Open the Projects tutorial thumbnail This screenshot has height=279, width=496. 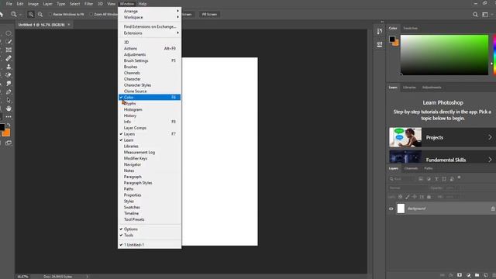pyautogui.click(x=405, y=137)
